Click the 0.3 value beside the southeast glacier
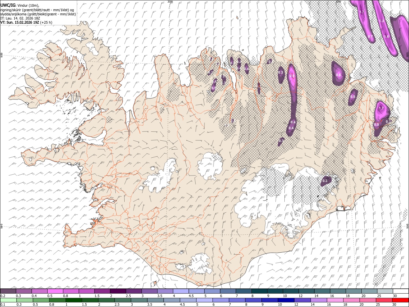409x307 pixels. 325,181
